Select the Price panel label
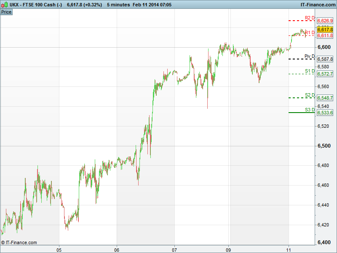The height and width of the screenshot is (253, 337). click(x=6, y=12)
